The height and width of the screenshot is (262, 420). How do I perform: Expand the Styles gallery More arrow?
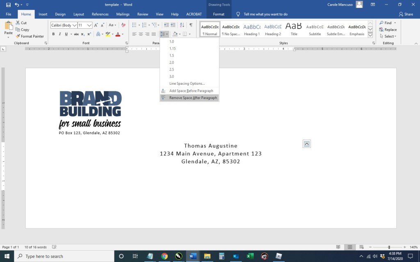point(370,35)
